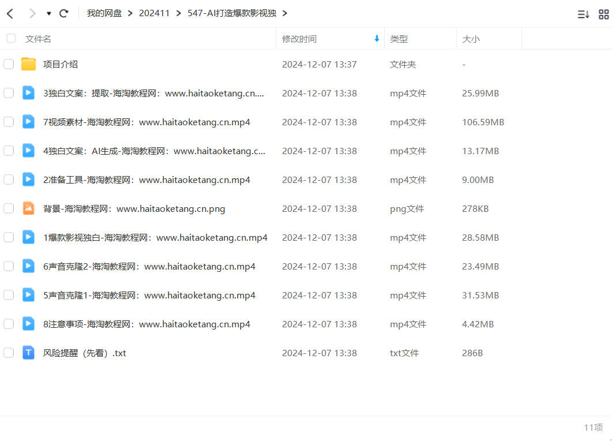The width and height of the screenshot is (612, 441).
Task: Click video icon of 5声音克隆1 file
Action: coord(28,295)
